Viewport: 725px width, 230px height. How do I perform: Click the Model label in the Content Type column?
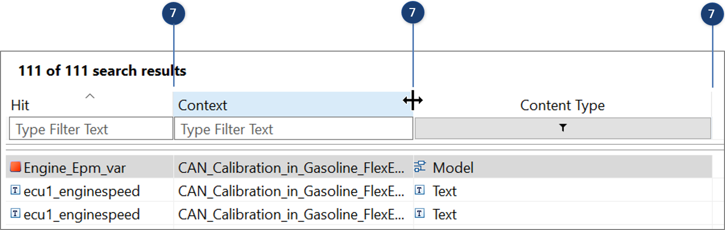click(x=453, y=168)
